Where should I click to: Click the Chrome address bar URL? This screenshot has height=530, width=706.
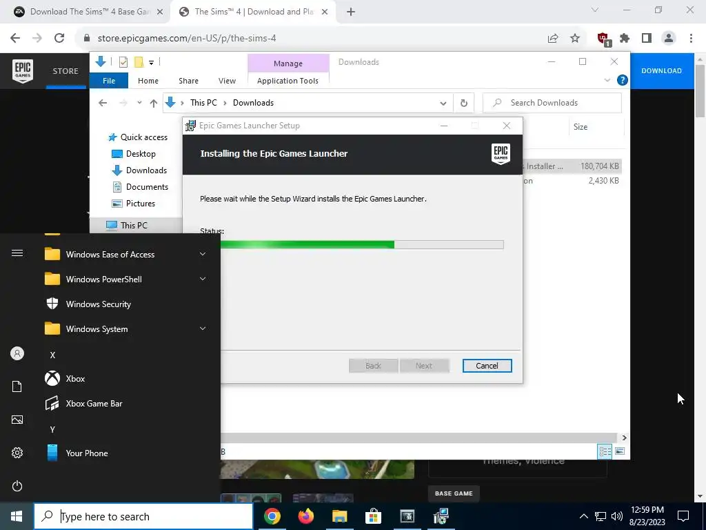point(187,39)
